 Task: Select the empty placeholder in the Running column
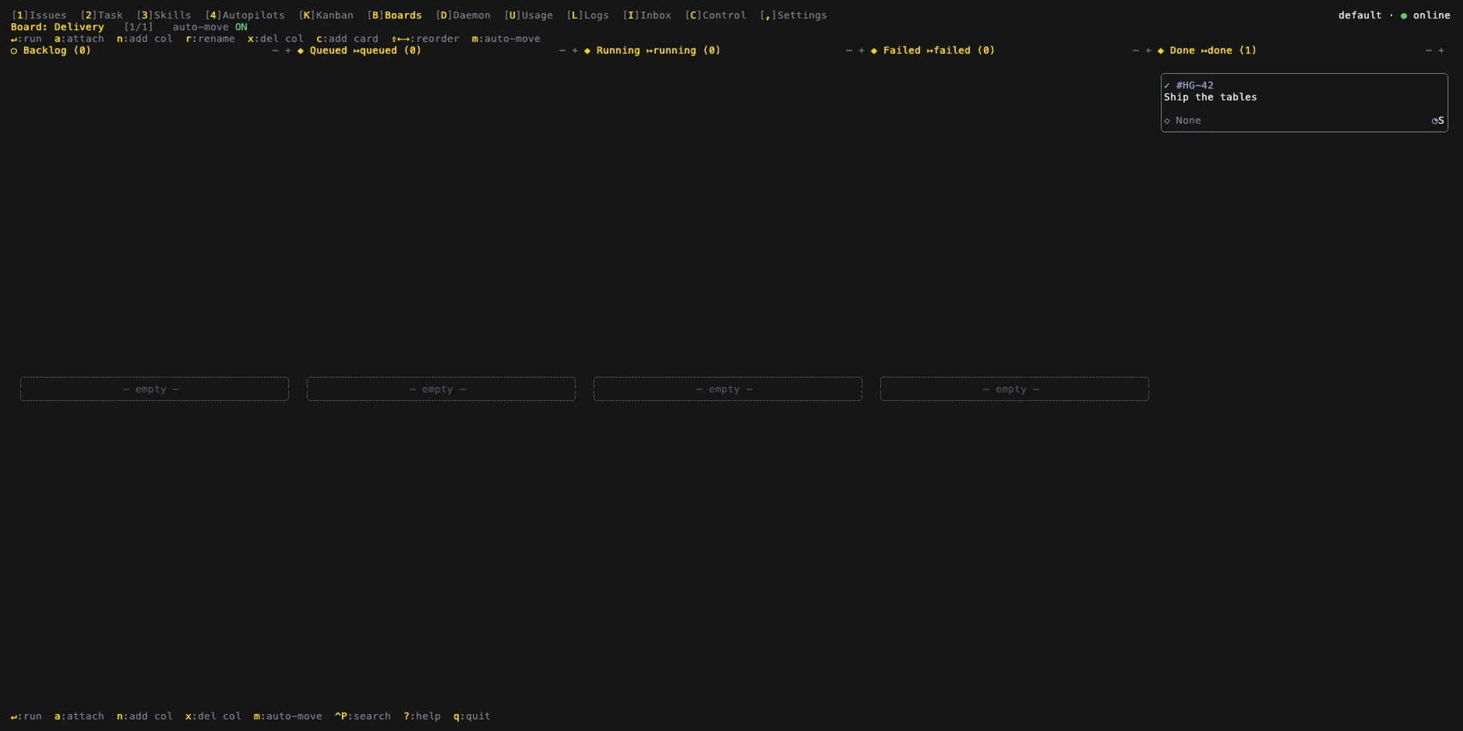click(x=728, y=389)
